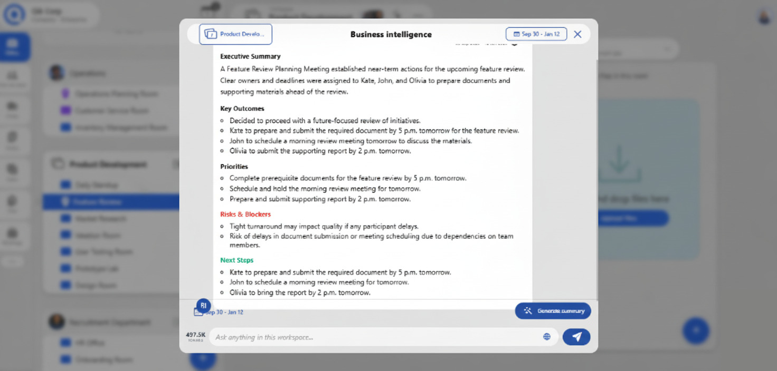This screenshot has width=777, height=371.
Task: Click 'Prepare and submit supporting report by 2 p.m.' line
Action: tap(320, 199)
